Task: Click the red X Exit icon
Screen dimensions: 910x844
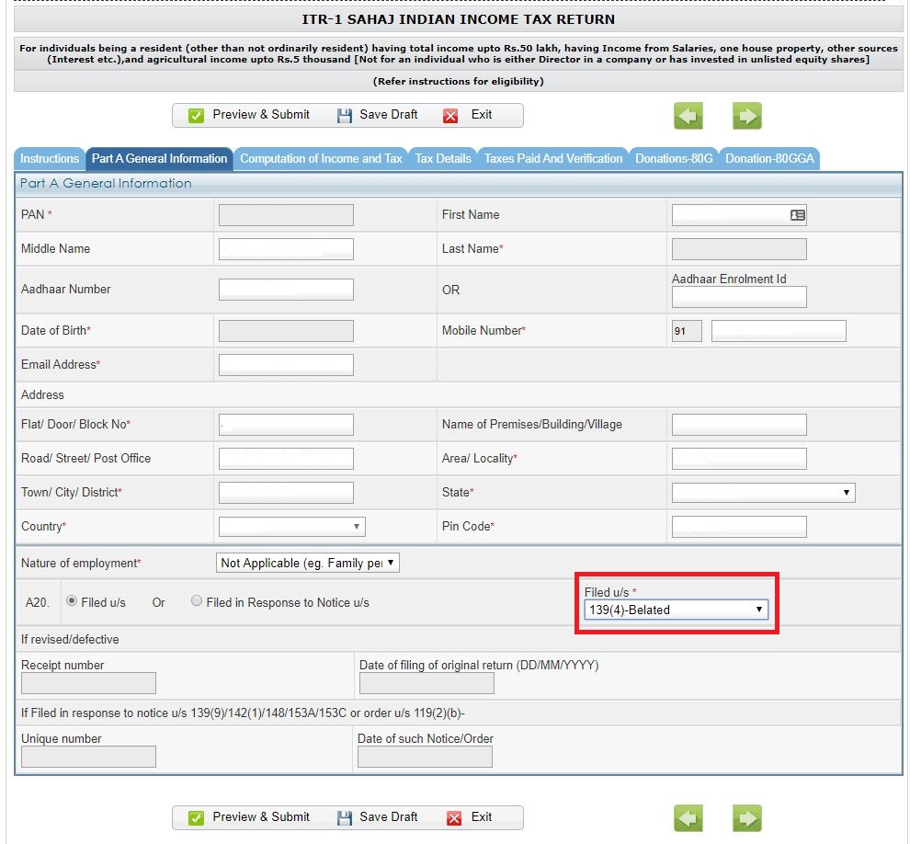Action: [x=450, y=115]
